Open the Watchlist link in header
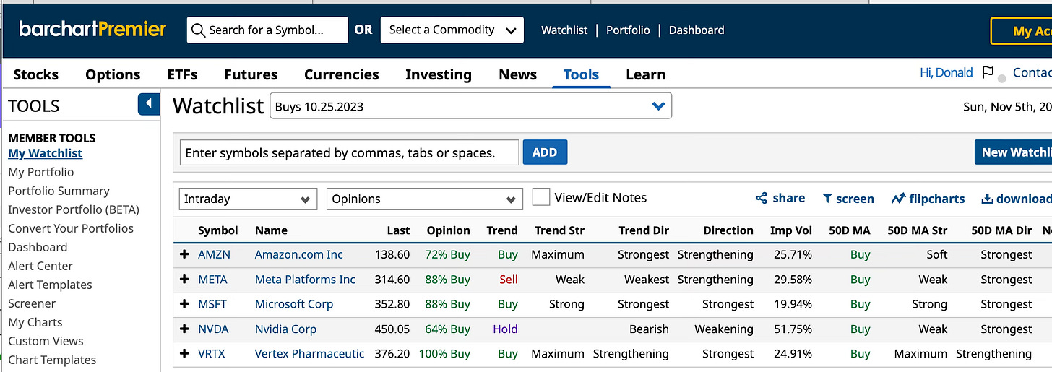This screenshot has width=1052, height=372. (564, 30)
